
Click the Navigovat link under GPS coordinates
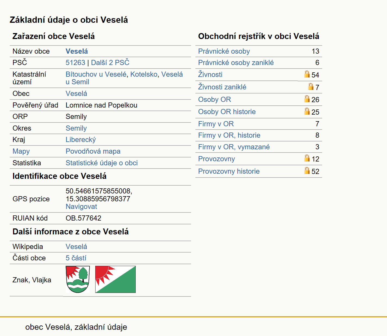point(81,206)
